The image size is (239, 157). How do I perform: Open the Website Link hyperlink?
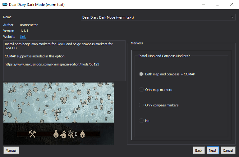click(23, 37)
